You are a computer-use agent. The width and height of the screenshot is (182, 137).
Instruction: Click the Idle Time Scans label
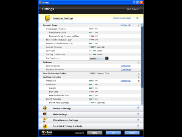(x=53, y=58)
